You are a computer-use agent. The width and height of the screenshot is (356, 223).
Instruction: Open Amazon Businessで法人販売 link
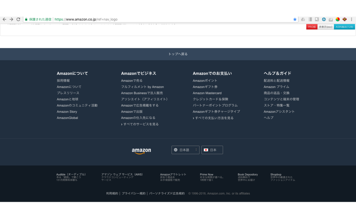pyautogui.click(x=142, y=93)
